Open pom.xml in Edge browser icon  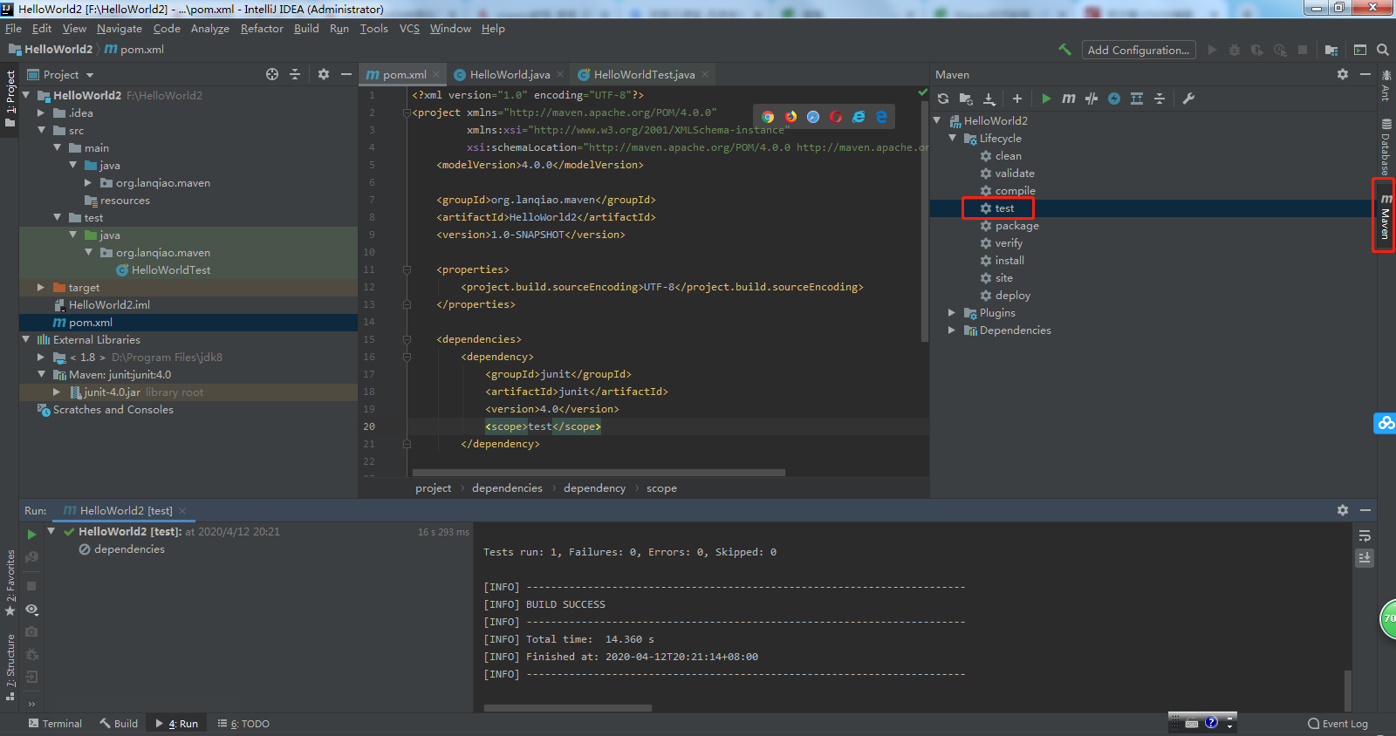(x=881, y=117)
